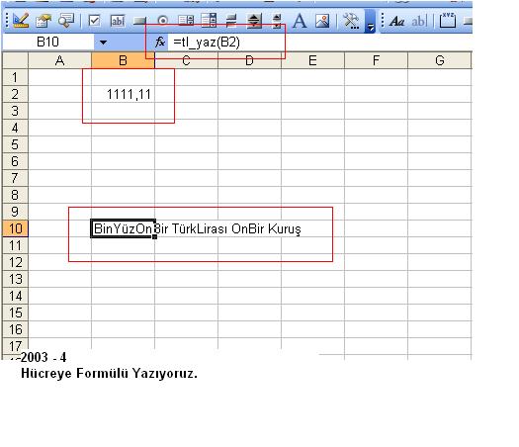Pick the Spin Button control tool
The height and width of the screenshot is (447, 519).
277,21
